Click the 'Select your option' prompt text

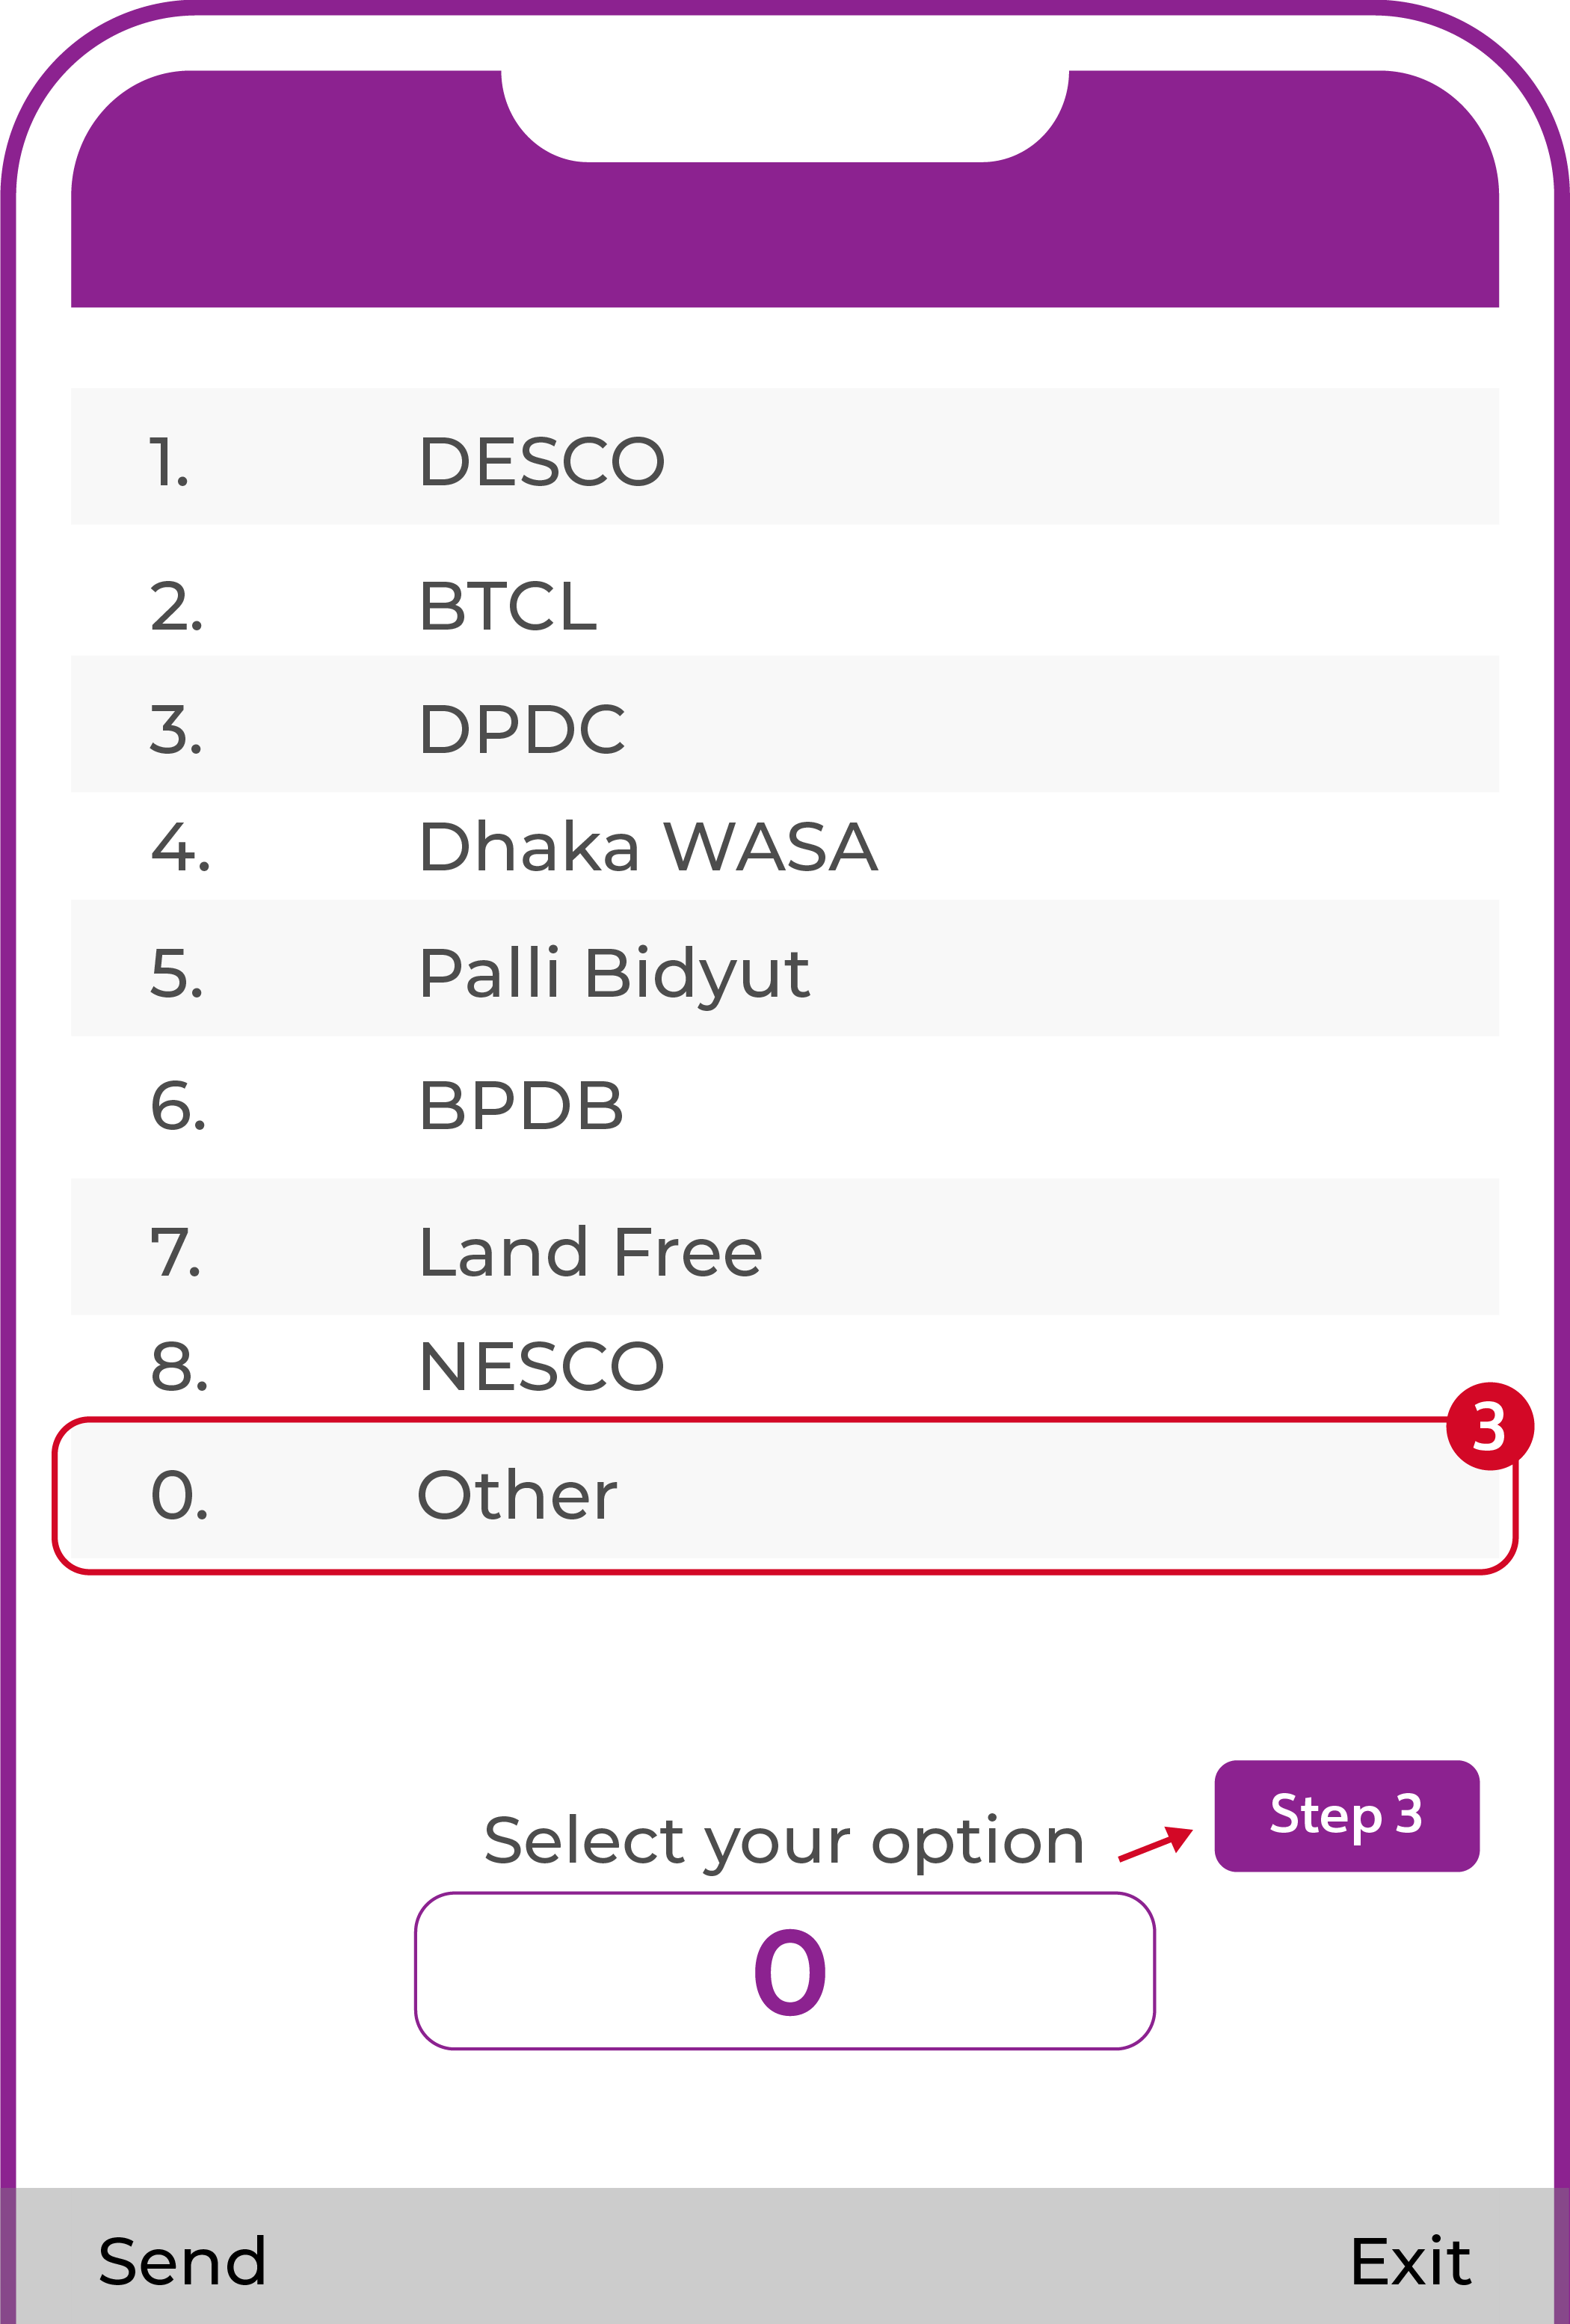pos(784,1841)
